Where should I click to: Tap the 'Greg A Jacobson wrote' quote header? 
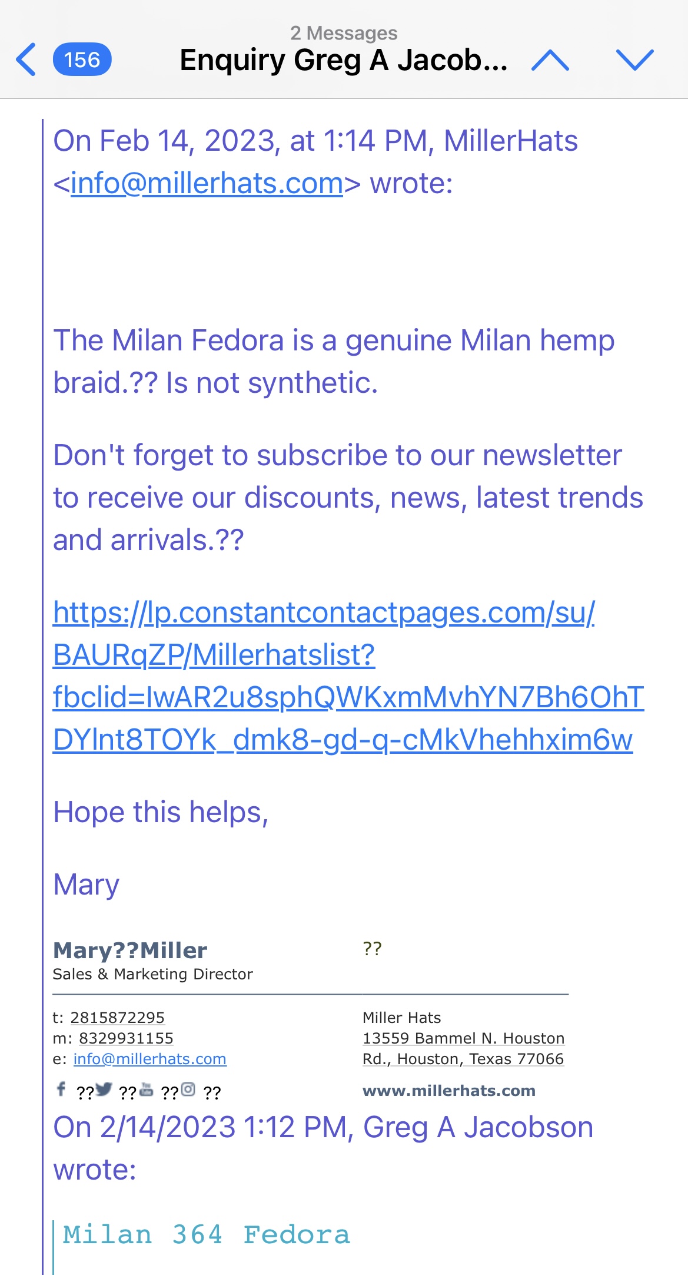[323, 1148]
